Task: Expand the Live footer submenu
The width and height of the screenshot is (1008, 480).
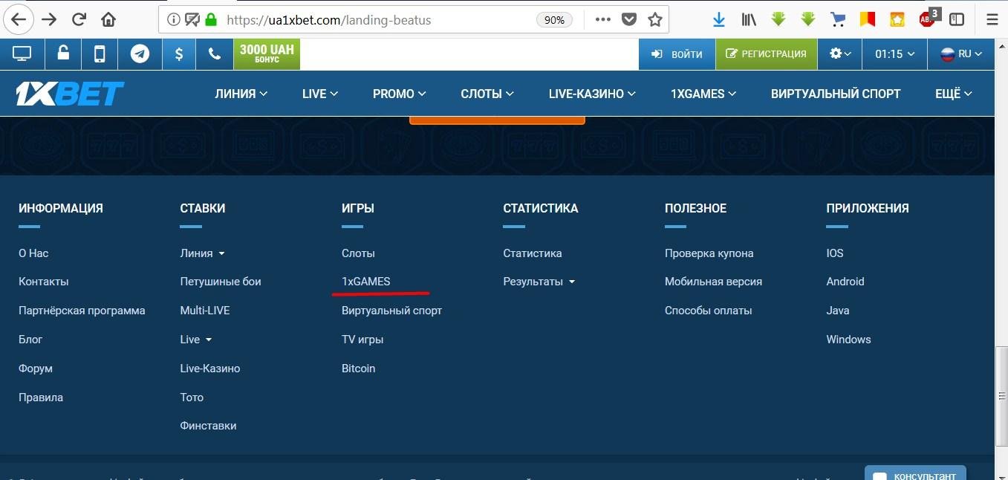Action: [x=196, y=340]
